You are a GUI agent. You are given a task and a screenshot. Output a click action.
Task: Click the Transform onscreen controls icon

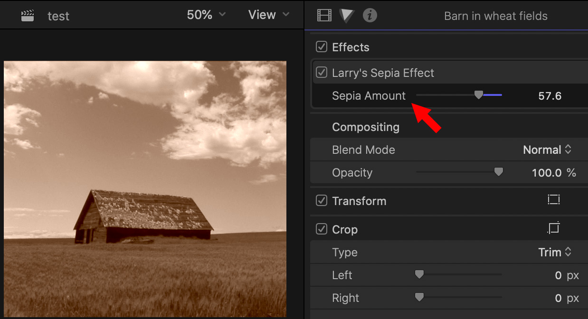(x=553, y=200)
